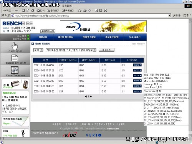Open the SLA 솔루션 navigation tab
Screen dimensions: 192x144
click(x=135, y=37)
